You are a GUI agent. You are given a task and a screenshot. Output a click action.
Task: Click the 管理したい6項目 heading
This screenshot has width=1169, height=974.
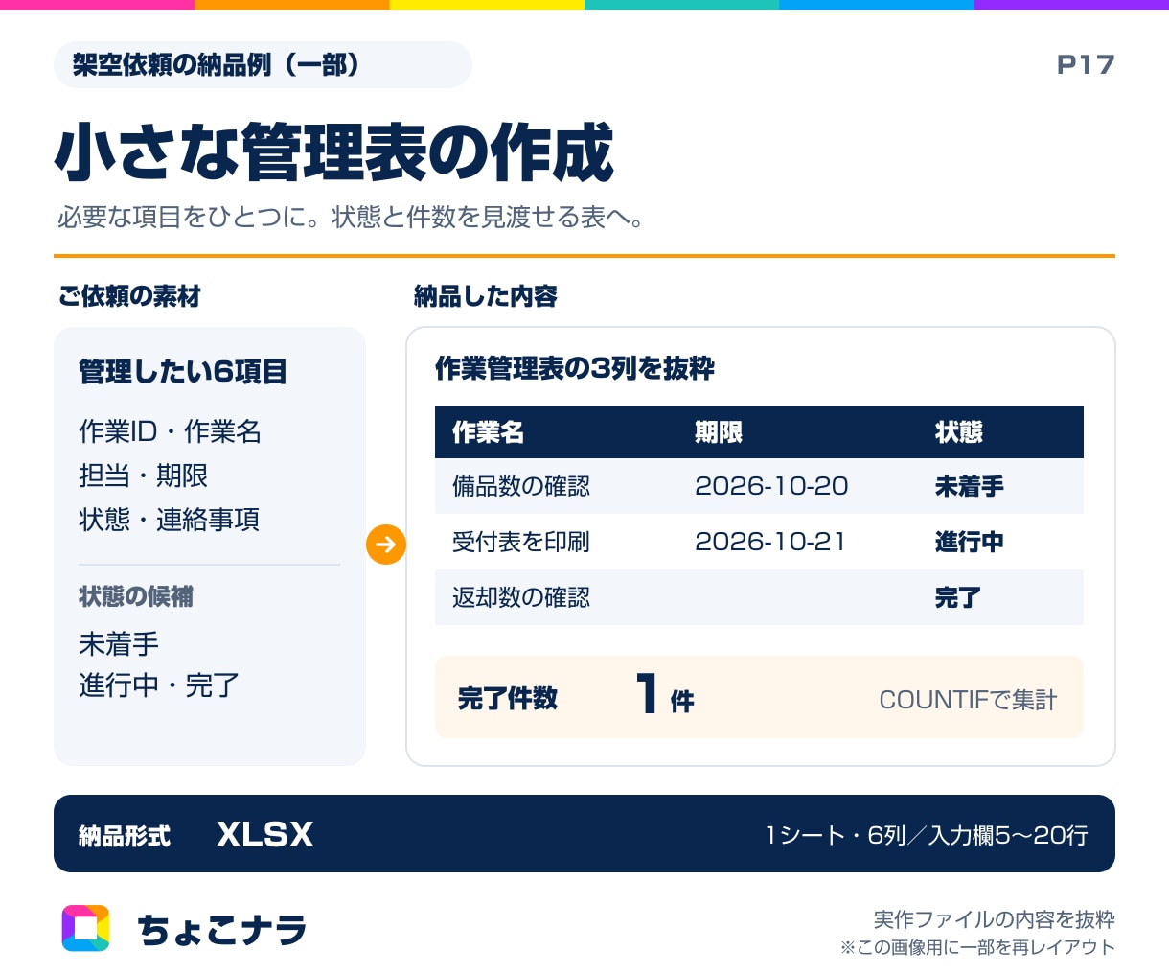(x=182, y=372)
